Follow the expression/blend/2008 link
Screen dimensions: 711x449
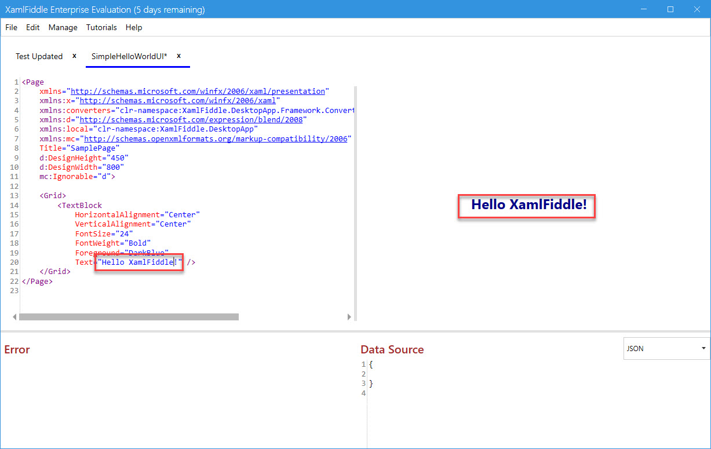[x=191, y=120]
